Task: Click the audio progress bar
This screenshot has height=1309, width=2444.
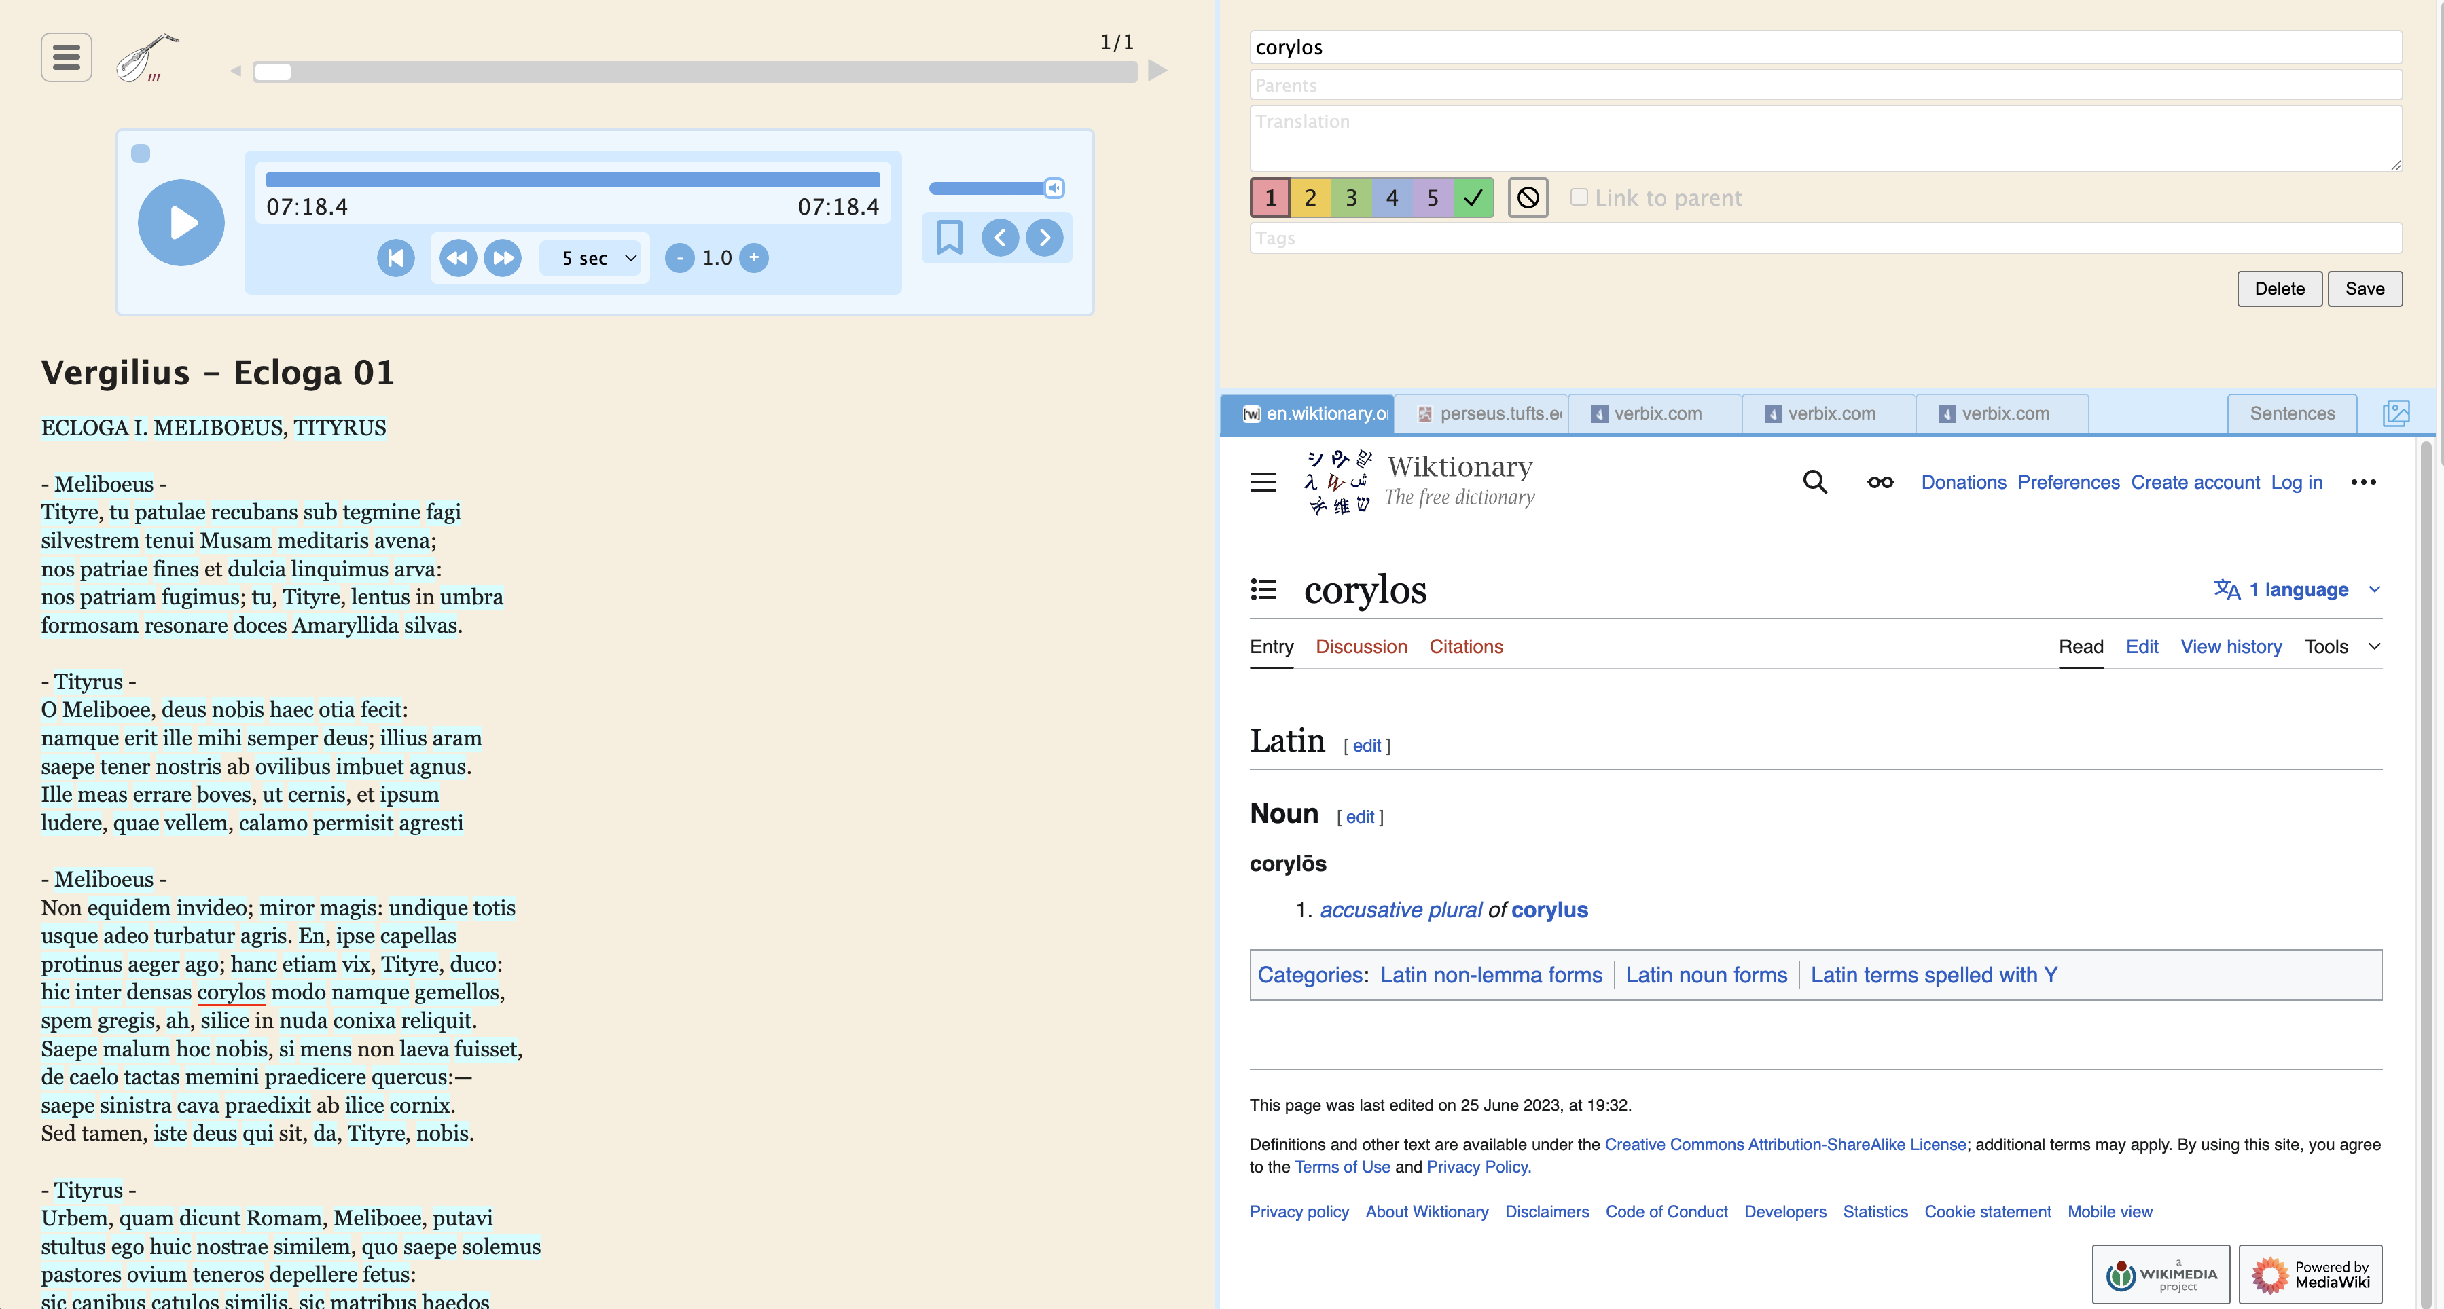Action: (573, 179)
